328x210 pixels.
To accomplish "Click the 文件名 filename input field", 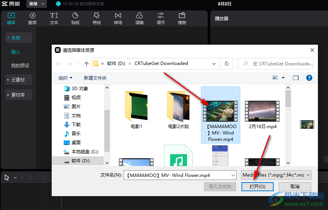I will coord(180,175).
